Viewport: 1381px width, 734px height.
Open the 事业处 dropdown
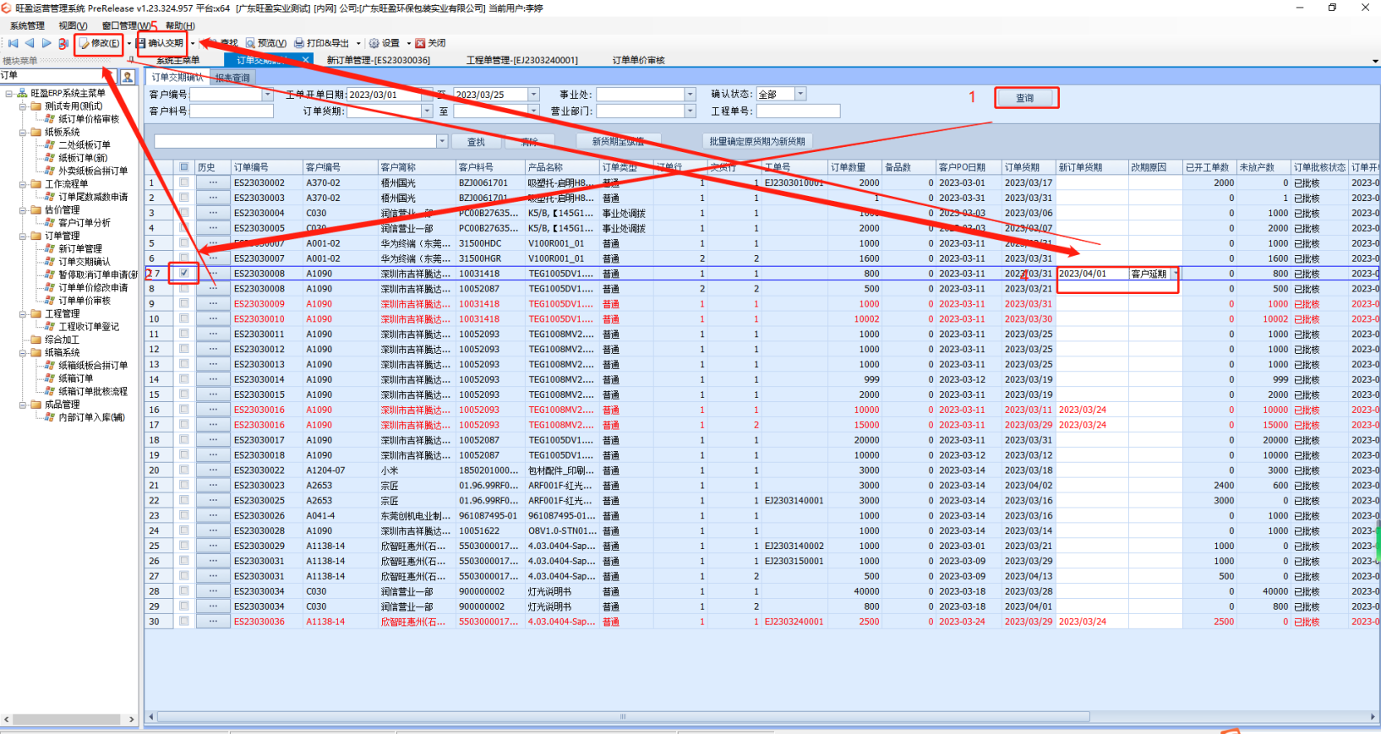[690, 95]
